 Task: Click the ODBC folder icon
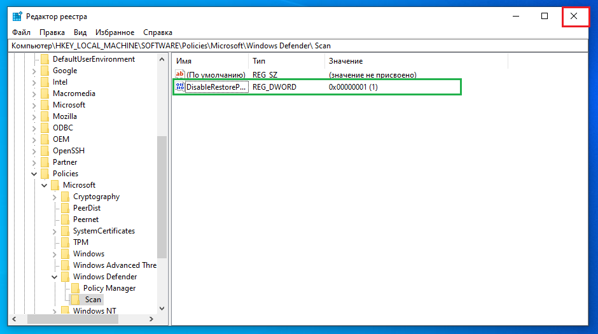click(45, 128)
